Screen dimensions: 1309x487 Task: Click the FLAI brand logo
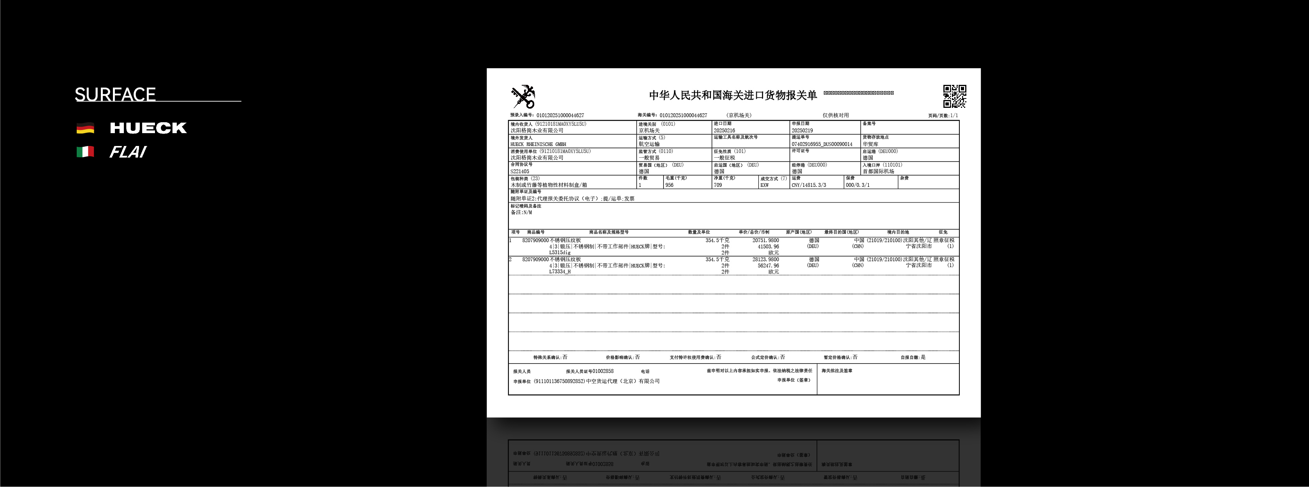[128, 152]
